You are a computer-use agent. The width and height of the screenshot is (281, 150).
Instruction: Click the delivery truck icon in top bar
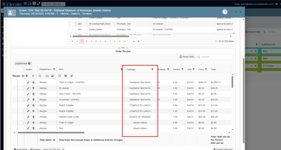29,3
